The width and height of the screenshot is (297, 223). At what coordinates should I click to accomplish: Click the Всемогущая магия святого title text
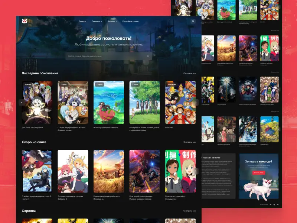105,127
